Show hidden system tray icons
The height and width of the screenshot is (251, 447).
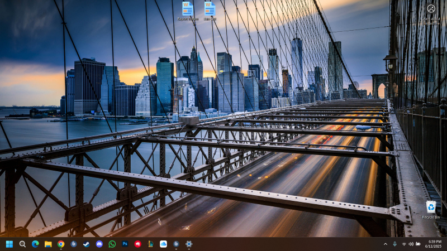(x=386, y=244)
